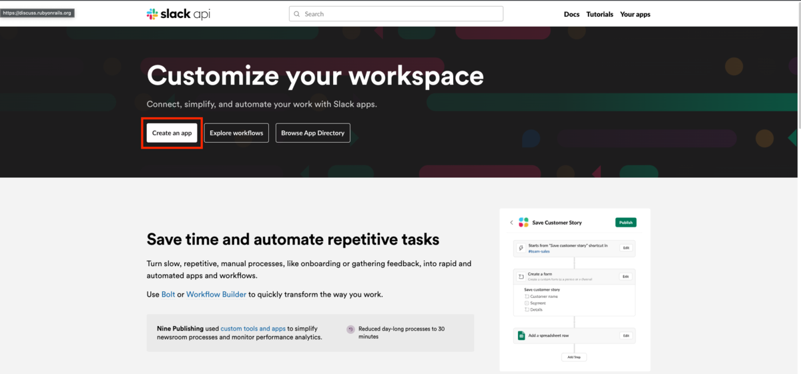The width and height of the screenshot is (801, 374).
Task: Click the form icon beside Create a form
Action: [x=521, y=276]
